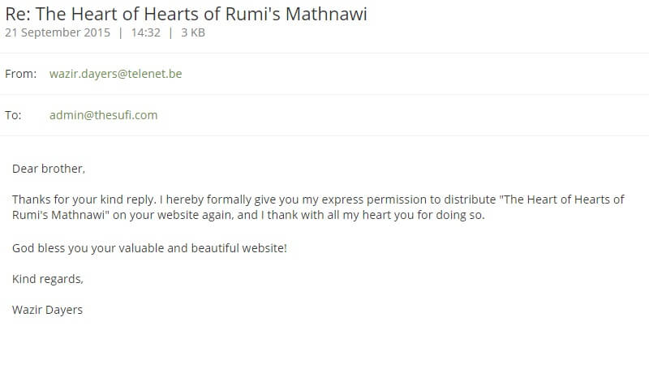Click the God bless you line
Viewport: 649px width, 369px height.
[149, 248]
